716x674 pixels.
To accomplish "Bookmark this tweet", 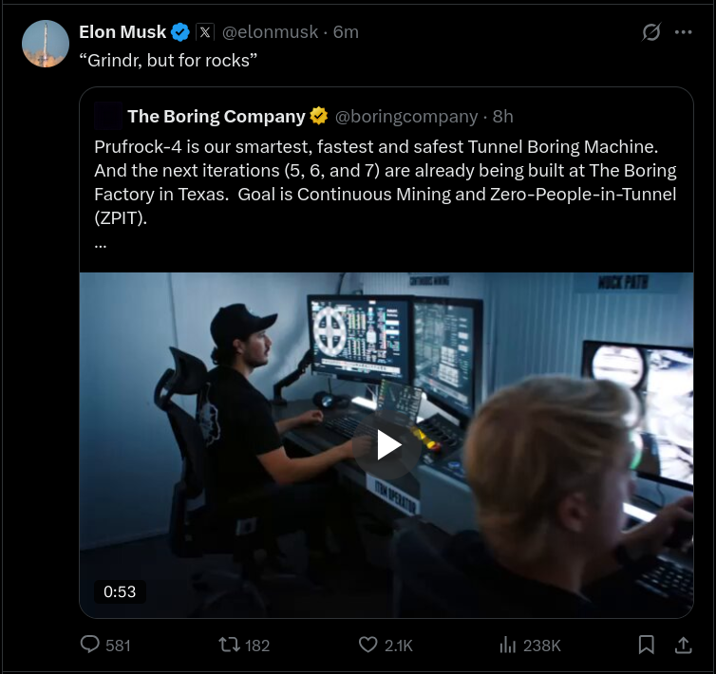I will coord(646,645).
